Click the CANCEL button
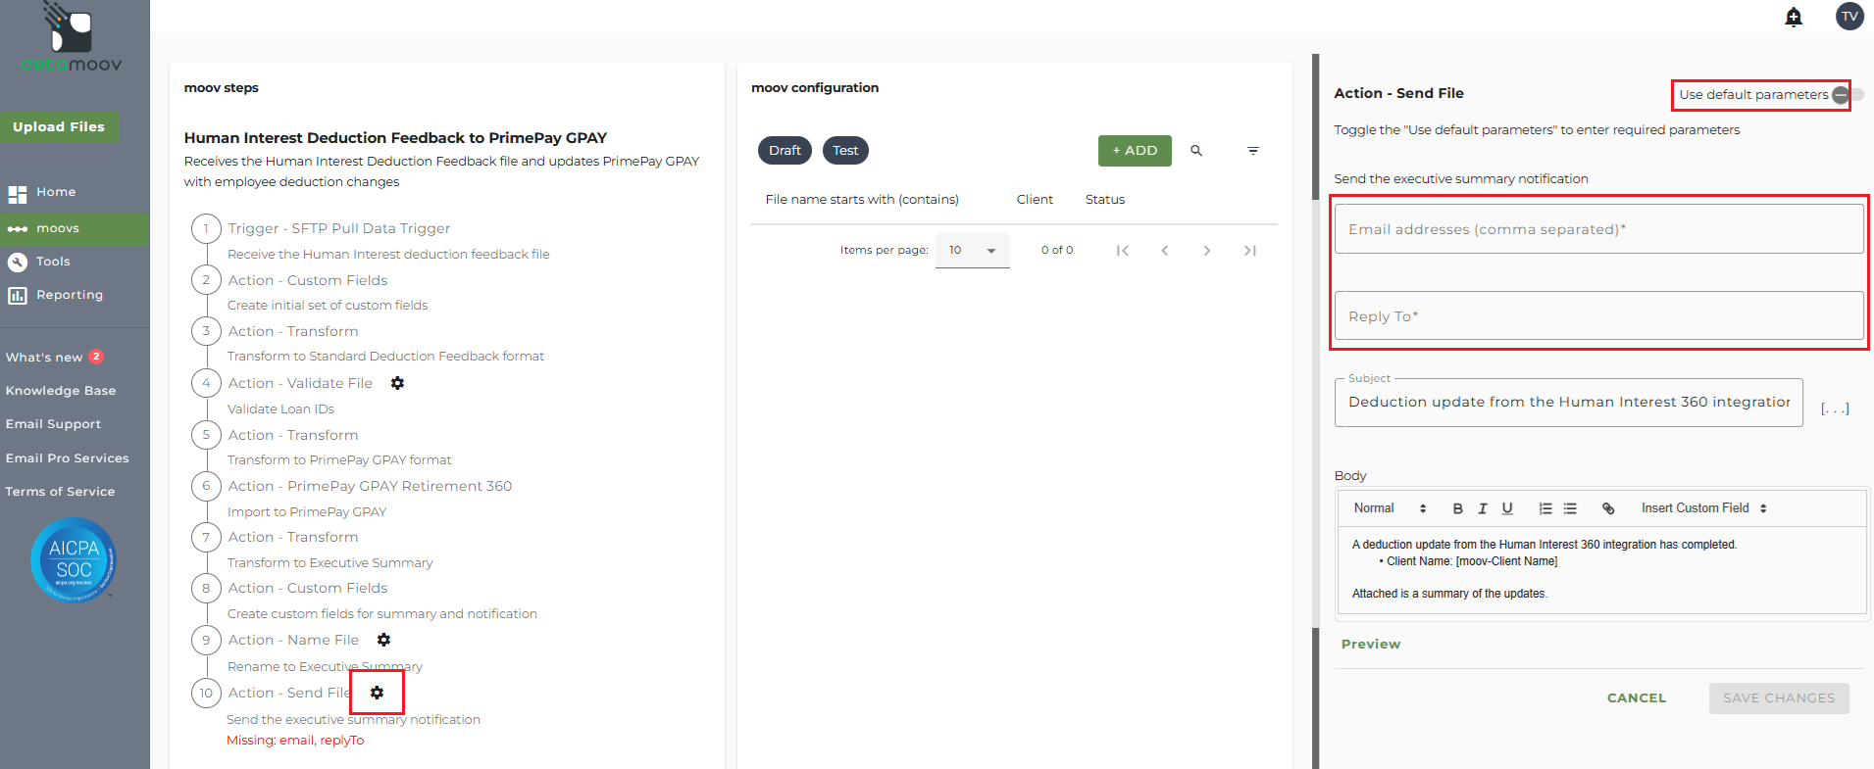 pos(1637,698)
